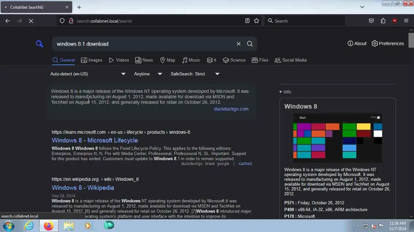List all tabs dropdown arrow

[362, 7]
